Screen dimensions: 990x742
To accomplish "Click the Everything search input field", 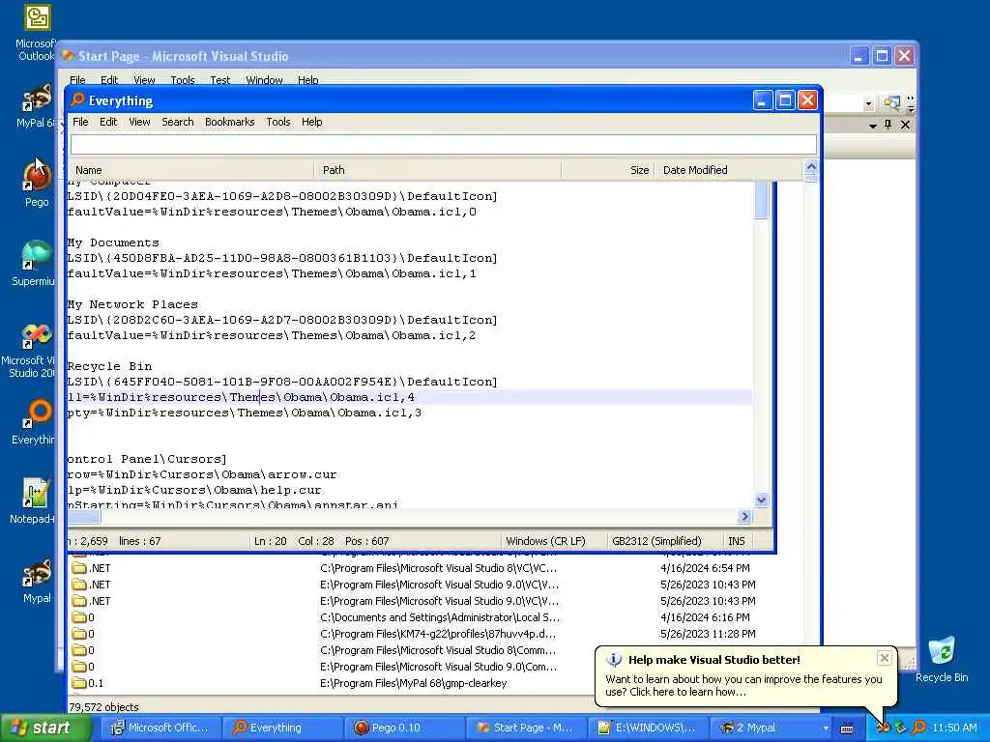I will (x=443, y=145).
